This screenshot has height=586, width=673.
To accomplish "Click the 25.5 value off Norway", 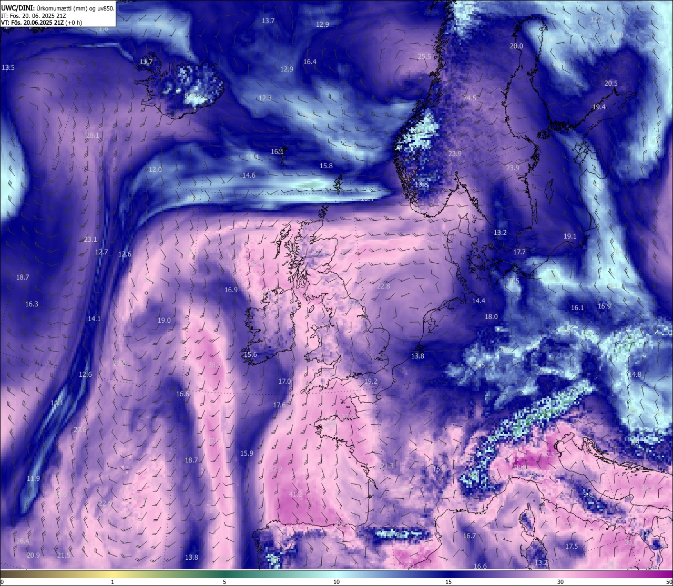I will pyautogui.click(x=424, y=56).
